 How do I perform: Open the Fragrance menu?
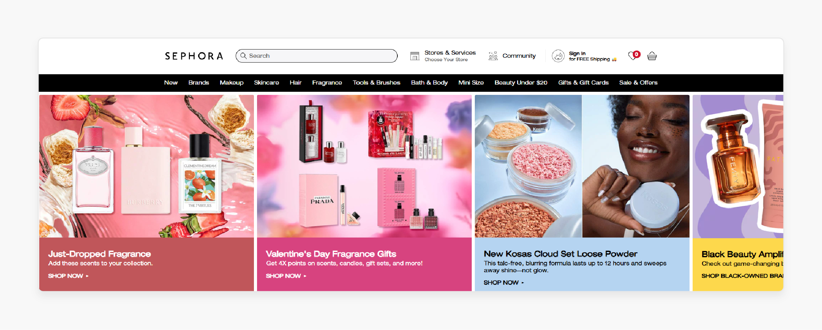tap(327, 82)
